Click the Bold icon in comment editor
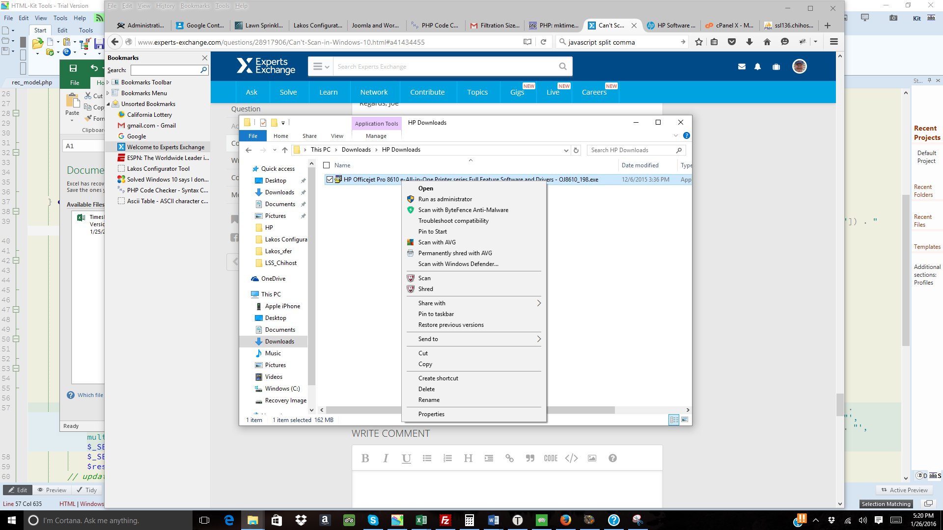The image size is (943, 530). pos(365,458)
